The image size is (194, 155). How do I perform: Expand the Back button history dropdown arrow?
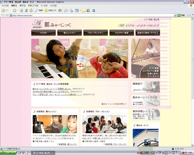click(x=11, y=11)
